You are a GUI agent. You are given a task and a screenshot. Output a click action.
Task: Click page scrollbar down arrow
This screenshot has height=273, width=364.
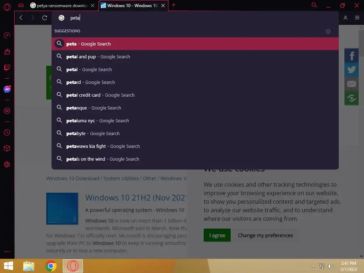click(x=361, y=256)
